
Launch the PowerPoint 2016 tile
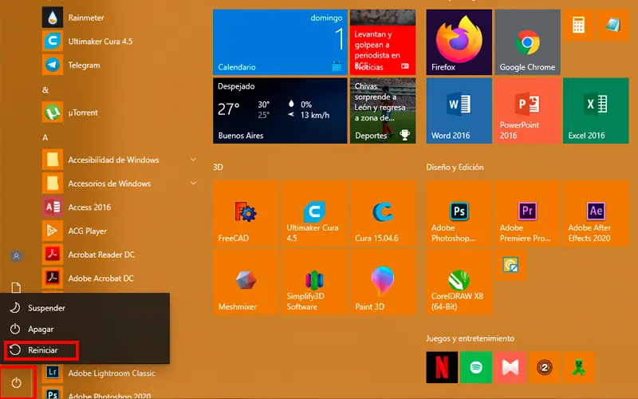pyautogui.click(x=527, y=111)
